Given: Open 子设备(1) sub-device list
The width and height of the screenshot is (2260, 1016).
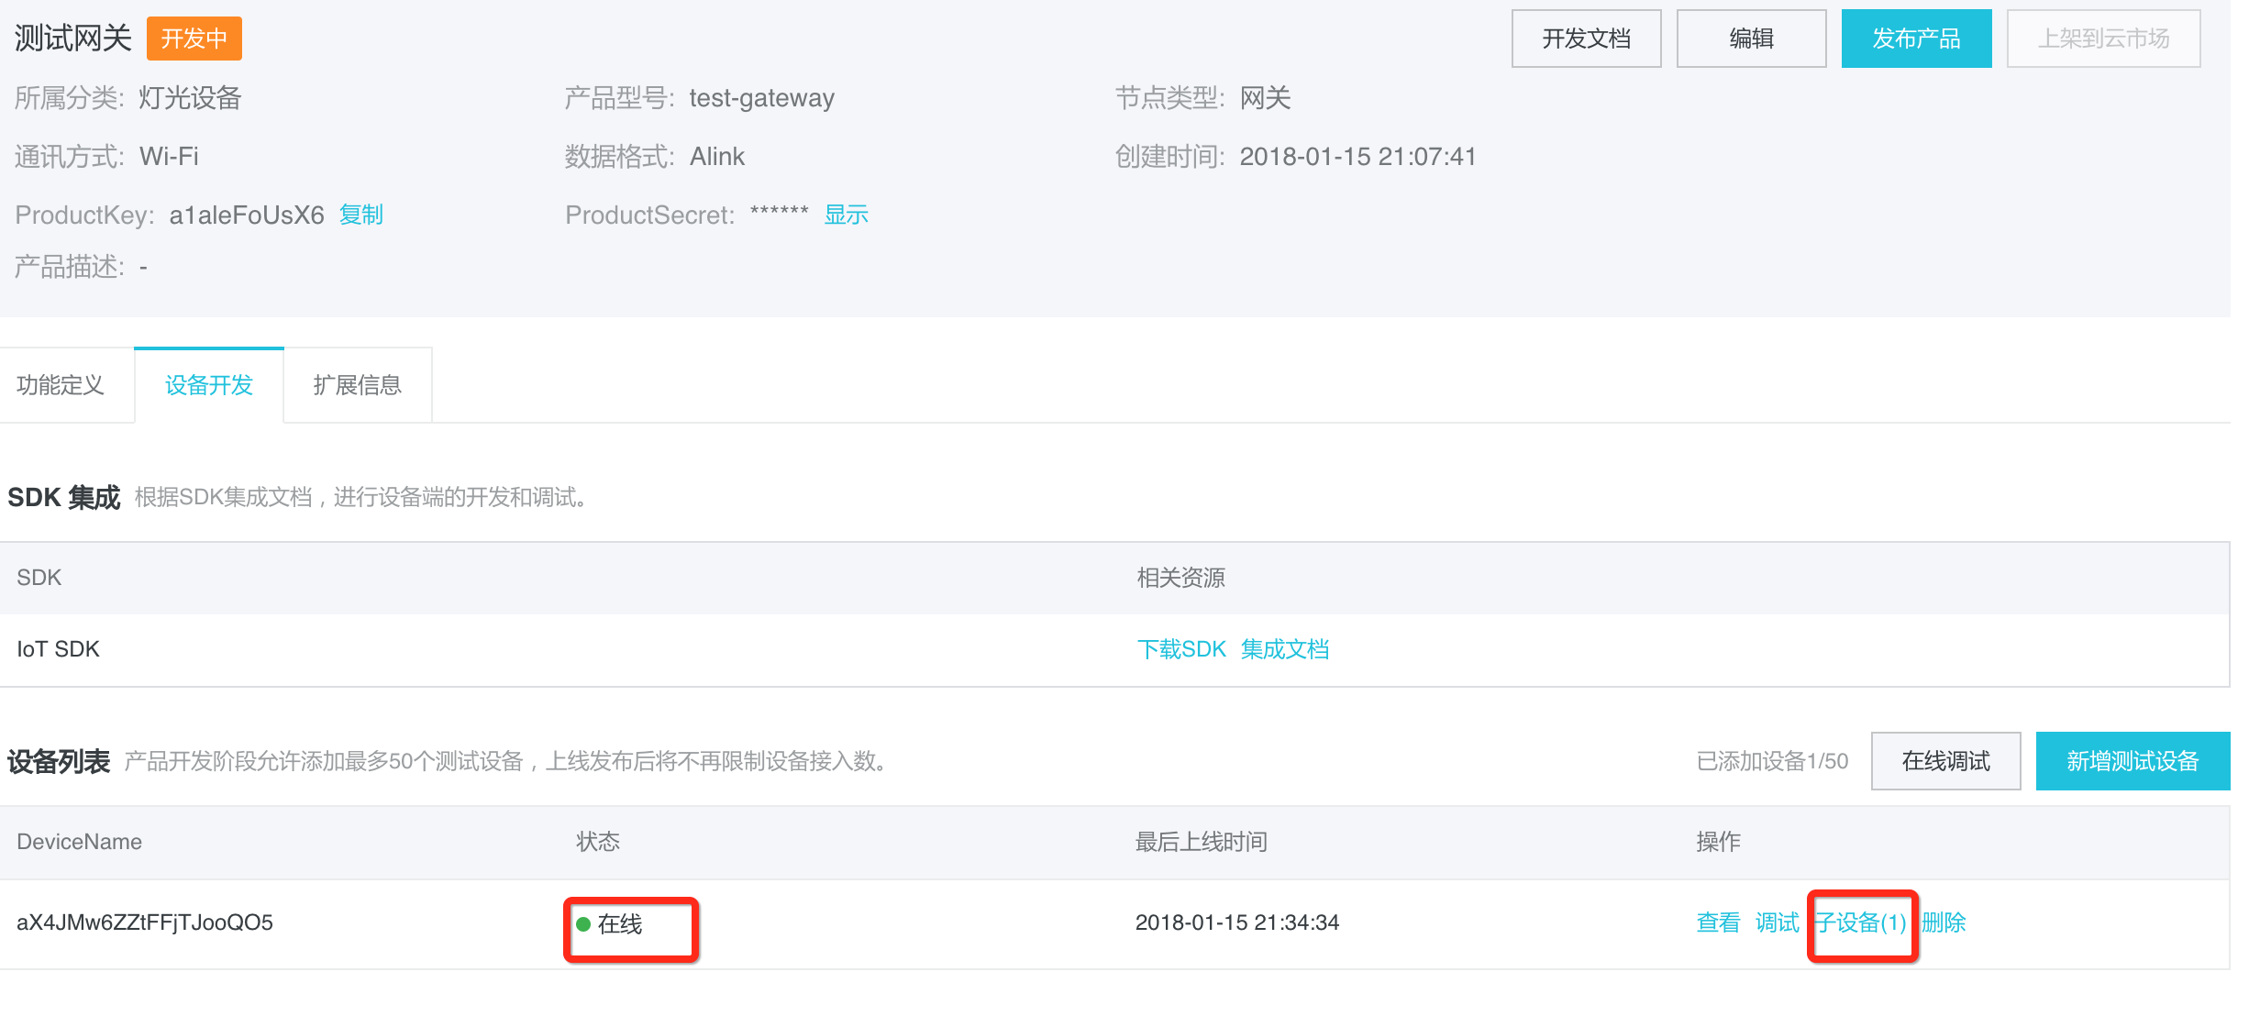Looking at the screenshot, I should [x=1862, y=922].
